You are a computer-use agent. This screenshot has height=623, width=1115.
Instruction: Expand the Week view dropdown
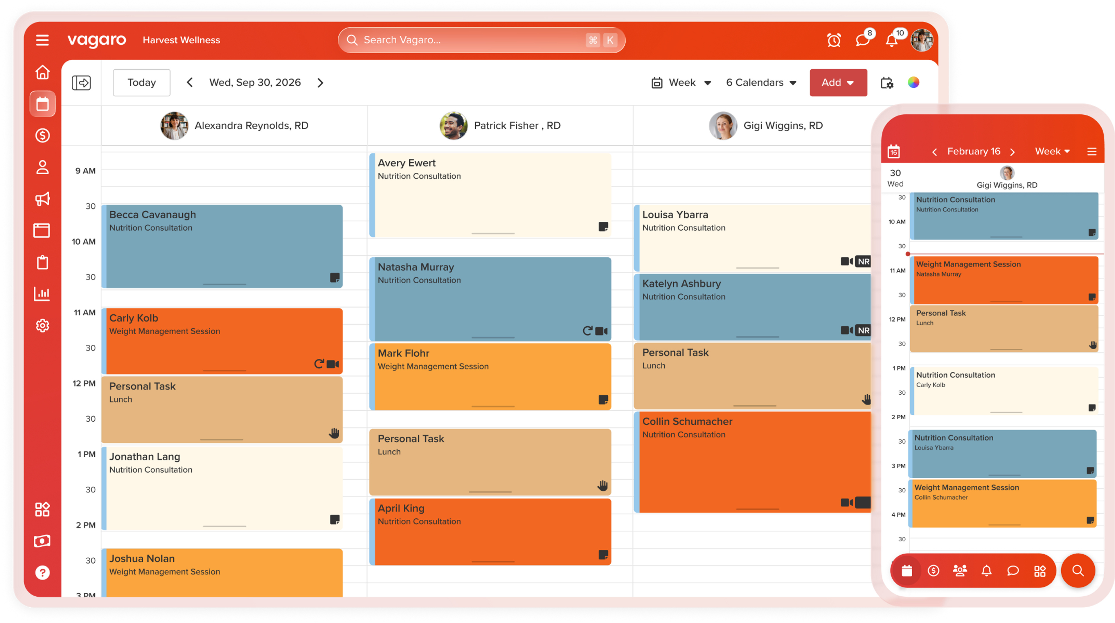(x=681, y=83)
